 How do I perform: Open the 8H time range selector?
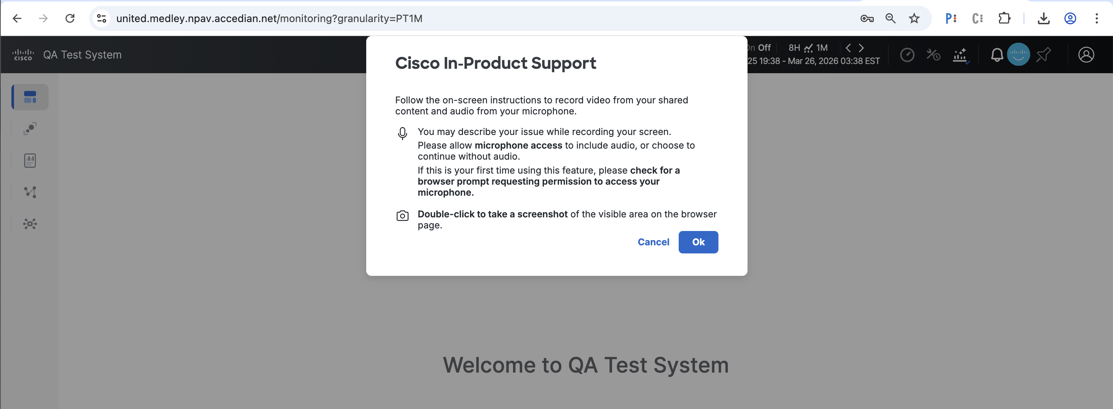pos(794,47)
